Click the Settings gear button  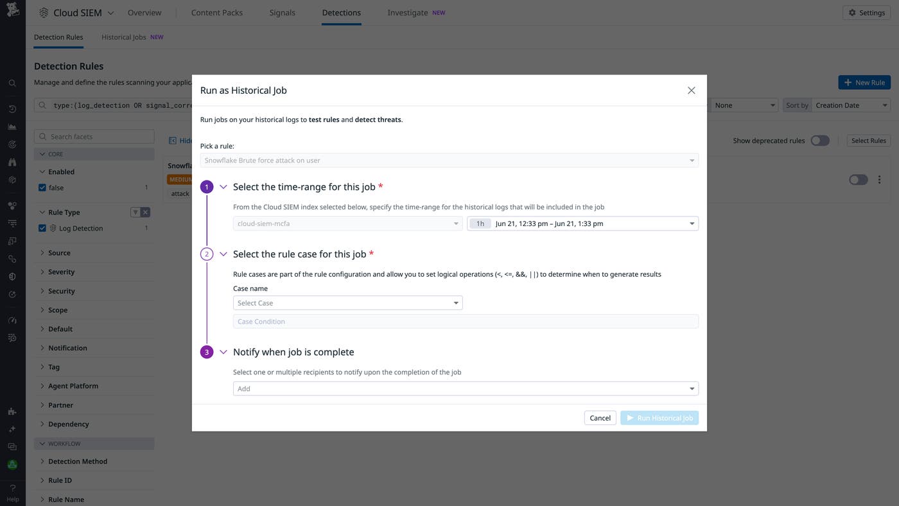click(866, 13)
